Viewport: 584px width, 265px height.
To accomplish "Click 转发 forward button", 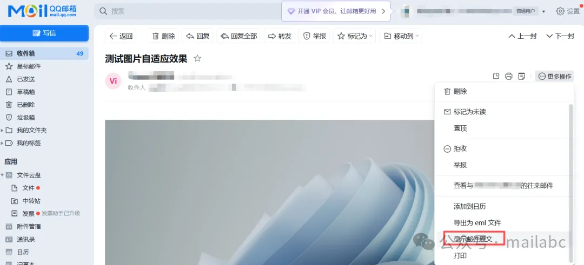I will (x=279, y=36).
